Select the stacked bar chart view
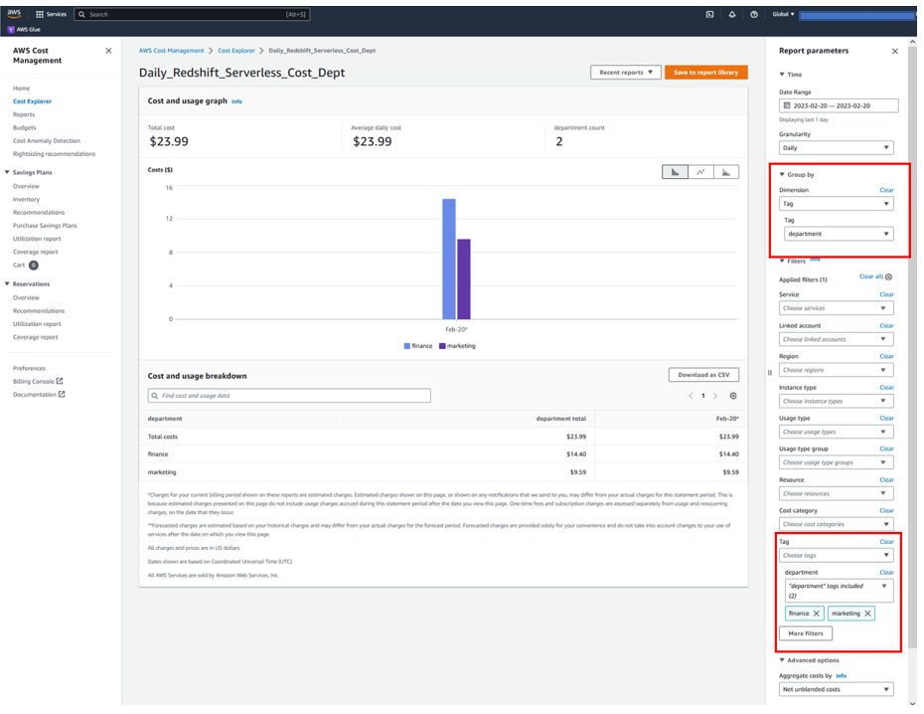Screen dimensions: 924x714 pos(725,171)
